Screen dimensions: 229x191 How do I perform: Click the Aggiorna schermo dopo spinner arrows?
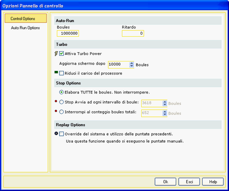click(132, 65)
